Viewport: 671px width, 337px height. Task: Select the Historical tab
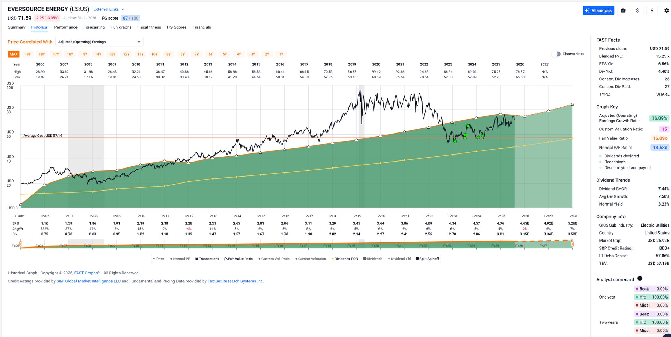point(39,27)
